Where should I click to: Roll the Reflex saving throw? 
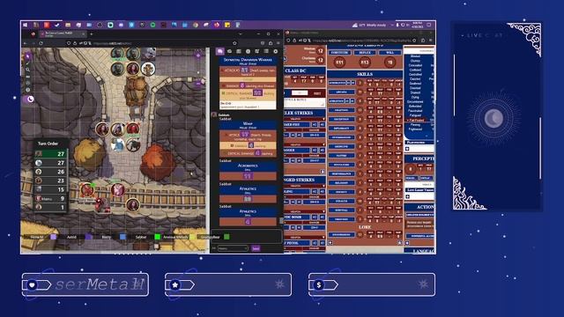(x=365, y=53)
